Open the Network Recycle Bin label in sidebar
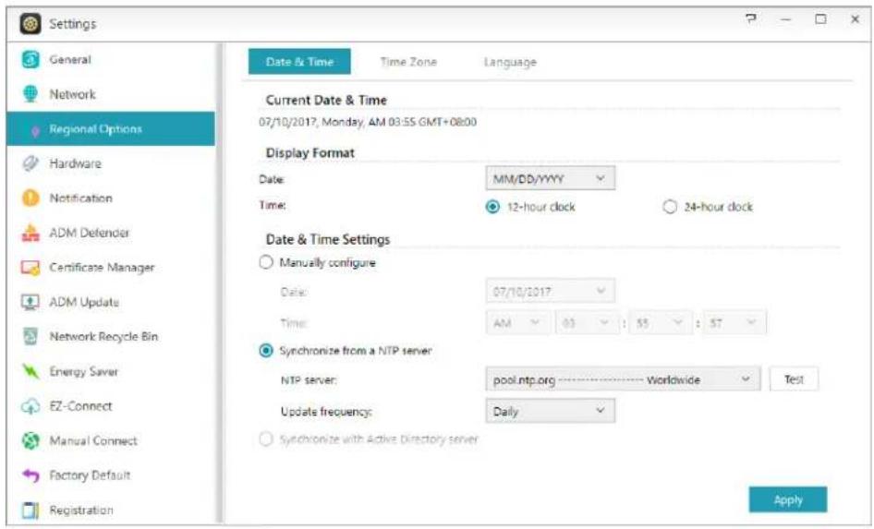 [103, 336]
